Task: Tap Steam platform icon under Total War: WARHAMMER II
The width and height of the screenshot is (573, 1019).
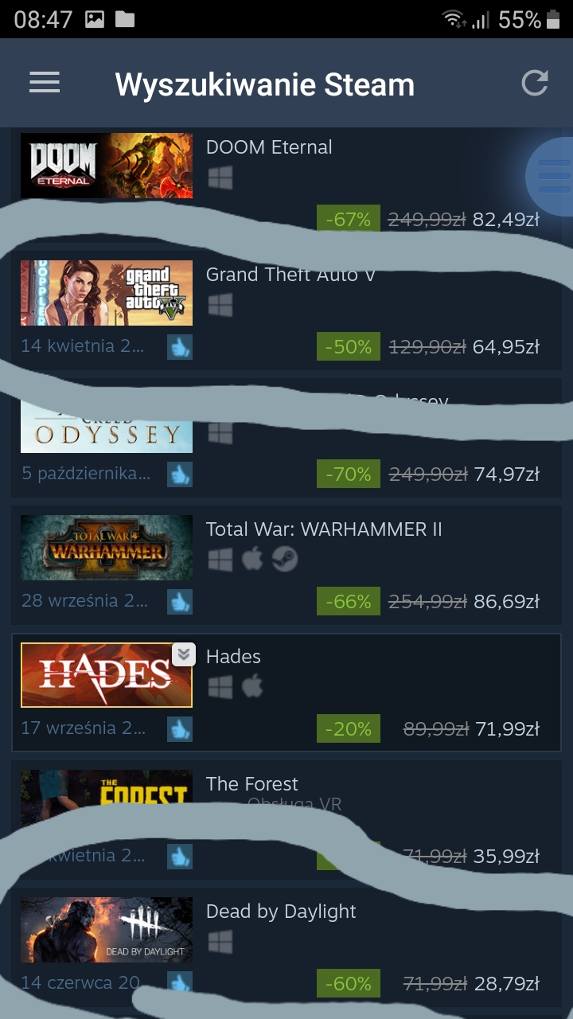Action: (x=285, y=560)
